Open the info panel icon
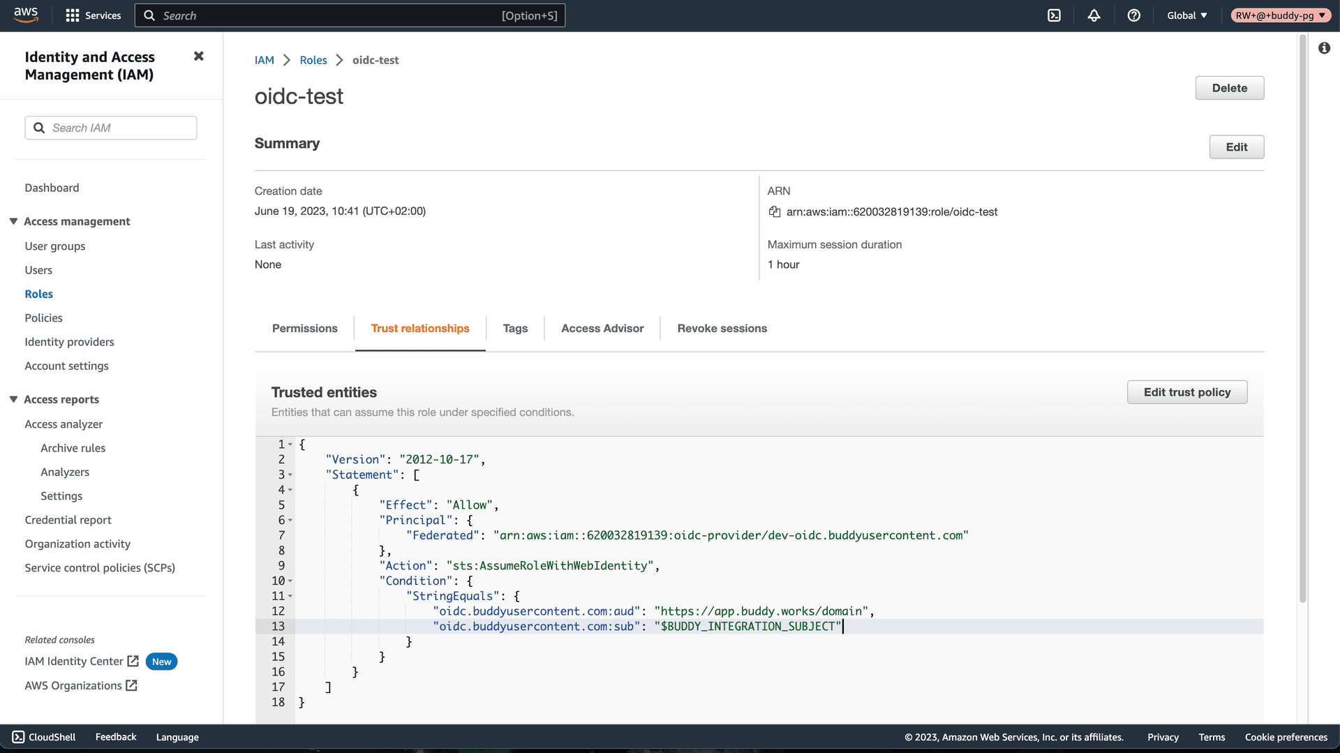The image size is (1340, 753). tap(1324, 48)
